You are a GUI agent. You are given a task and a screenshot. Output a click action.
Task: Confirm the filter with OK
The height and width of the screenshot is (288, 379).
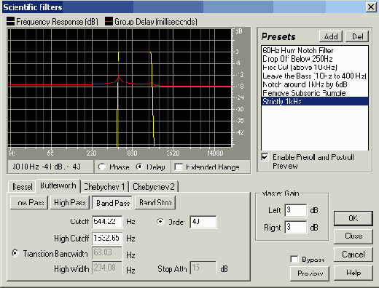353,218
